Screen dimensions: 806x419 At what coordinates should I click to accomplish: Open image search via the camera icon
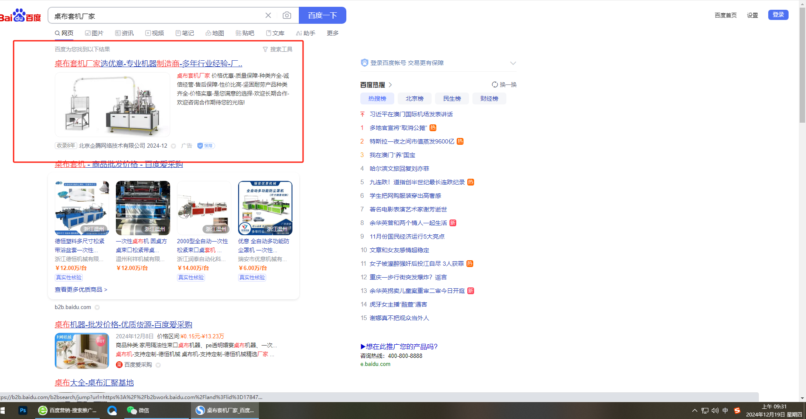pos(287,15)
